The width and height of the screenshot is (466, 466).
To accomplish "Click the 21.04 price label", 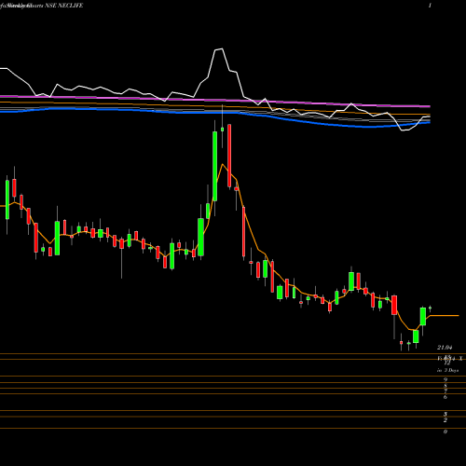I will (x=445, y=348).
